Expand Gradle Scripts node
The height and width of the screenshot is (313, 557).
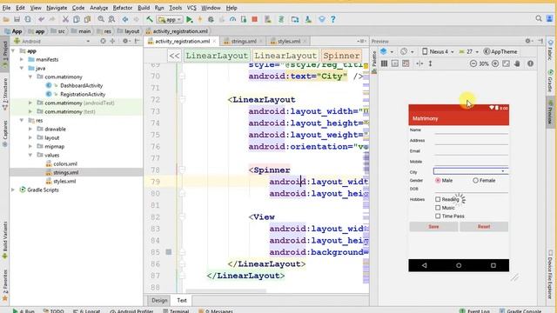[14, 190]
